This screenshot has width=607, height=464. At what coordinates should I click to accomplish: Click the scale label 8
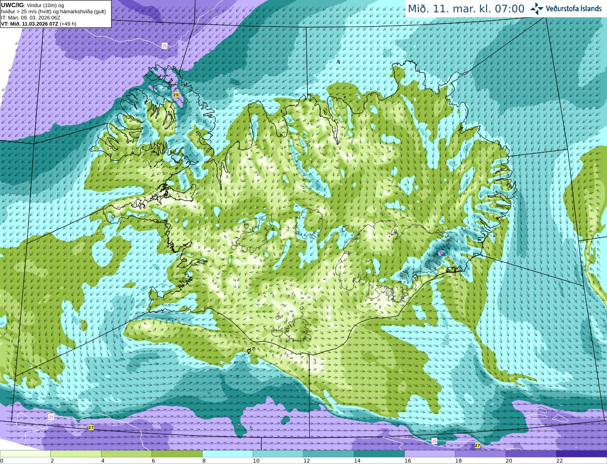pos(203,461)
